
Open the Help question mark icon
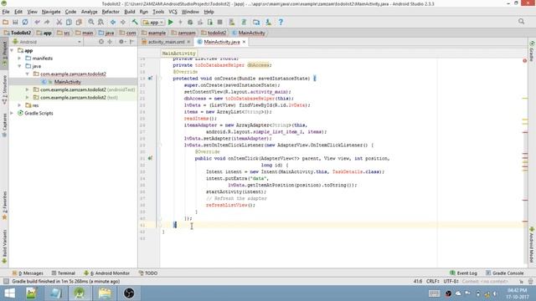coord(281,23)
